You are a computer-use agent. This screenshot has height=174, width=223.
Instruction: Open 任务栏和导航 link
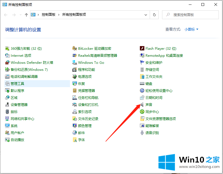click(x=88, y=98)
